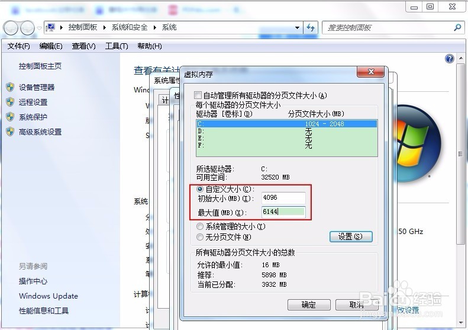The width and height of the screenshot is (468, 330).
Task: Click the shield icon beside 高级系统设置
Action: pos(10,132)
